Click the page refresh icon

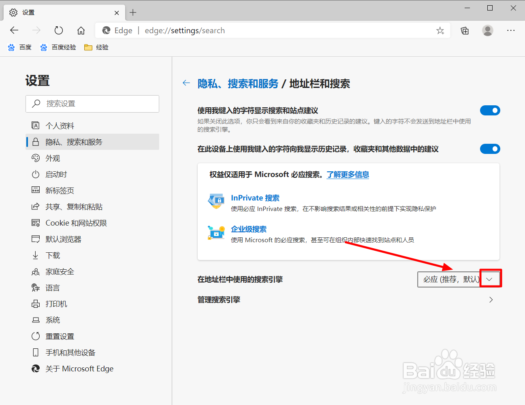pyautogui.click(x=58, y=30)
